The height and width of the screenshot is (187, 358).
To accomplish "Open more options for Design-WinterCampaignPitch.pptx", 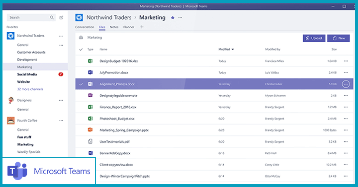I will (x=346, y=176).
